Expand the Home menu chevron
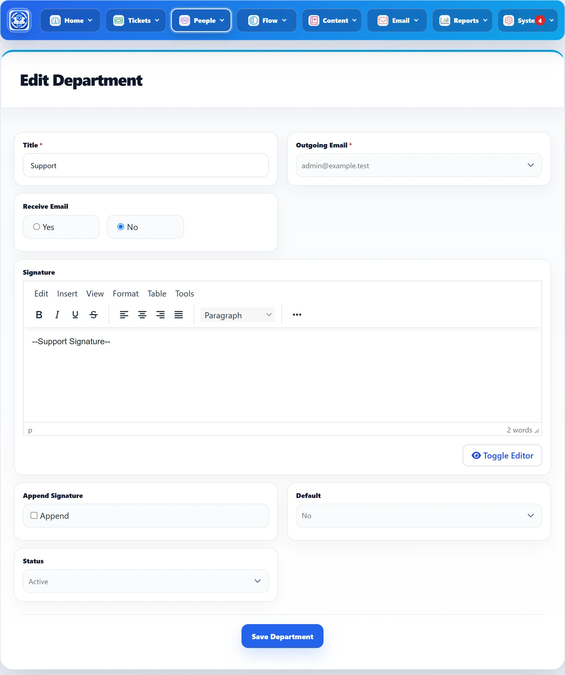The image size is (565, 675). point(90,21)
